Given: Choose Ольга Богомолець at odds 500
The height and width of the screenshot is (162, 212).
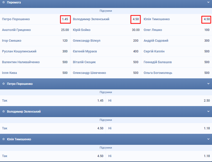Looking at the screenshot, I should point(207,73).
